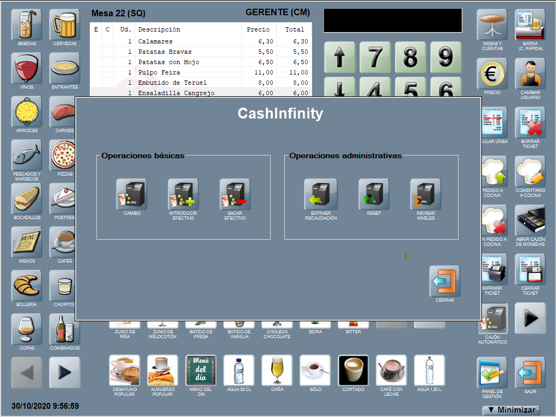Expand the Minimizar dropdown button
Viewport: 556px width, 417px height.
pos(511,410)
